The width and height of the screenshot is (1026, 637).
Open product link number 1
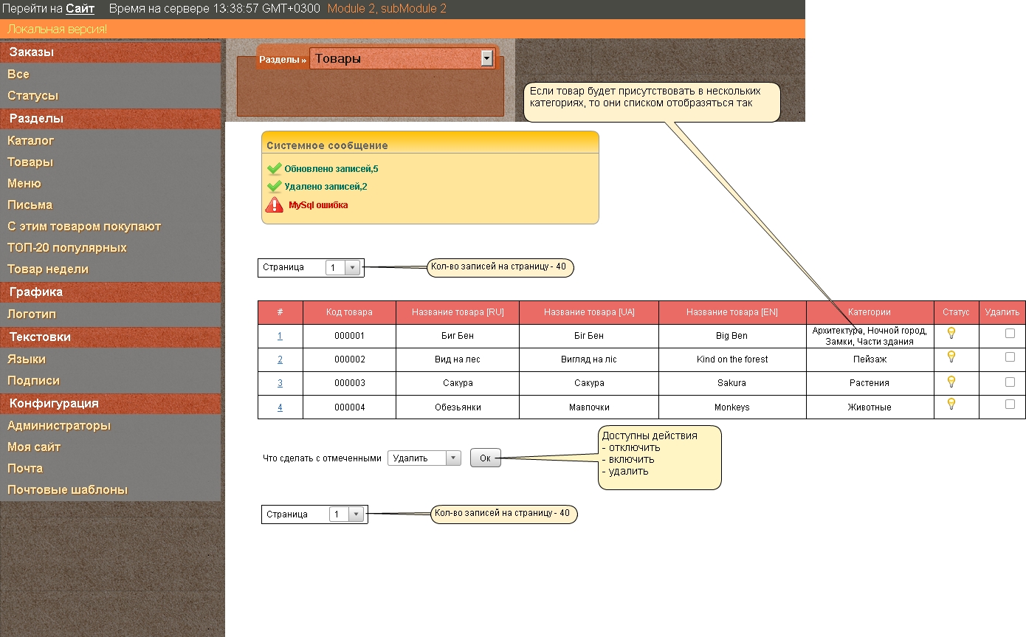point(280,336)
